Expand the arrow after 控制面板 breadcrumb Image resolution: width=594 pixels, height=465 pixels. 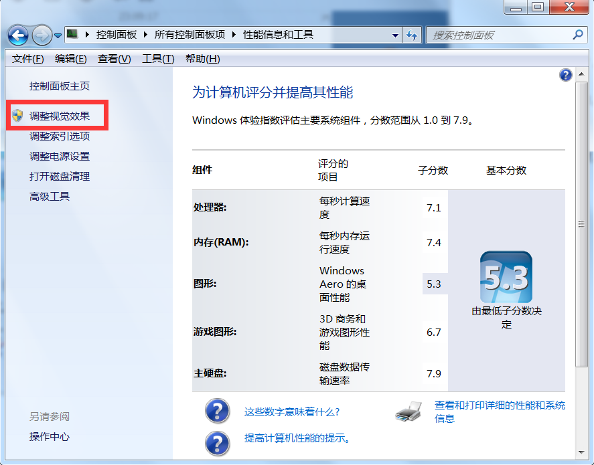[x=145, y=35]
